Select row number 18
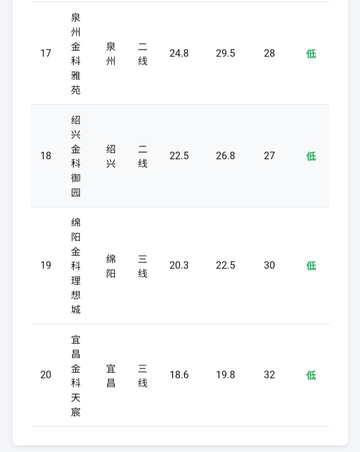Viewport: 360px width, 452px height. click(46, 156)
